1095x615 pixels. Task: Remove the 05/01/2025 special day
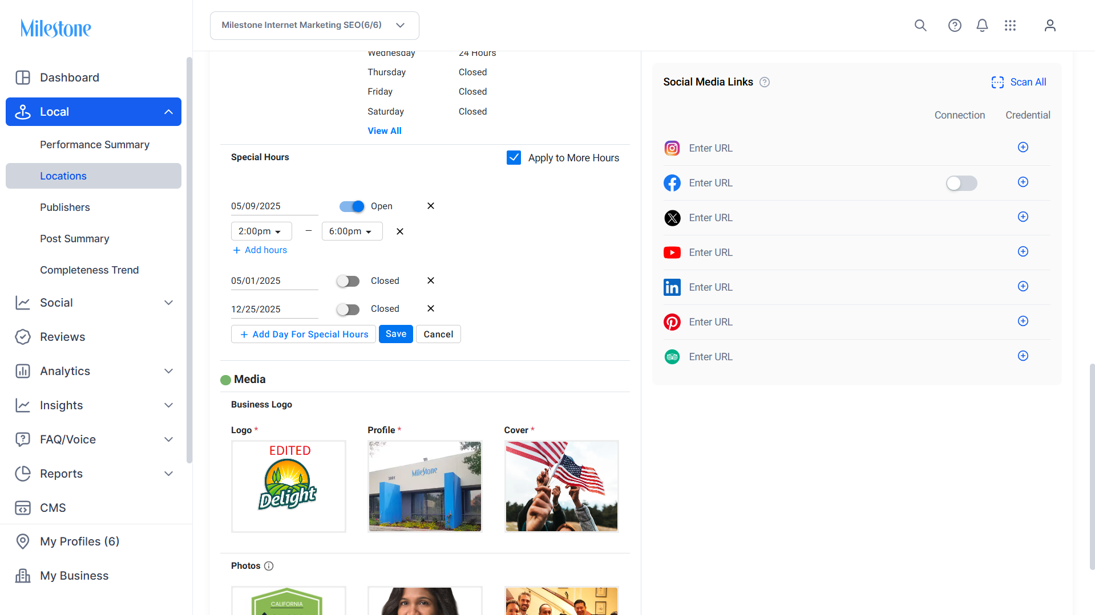431,280
